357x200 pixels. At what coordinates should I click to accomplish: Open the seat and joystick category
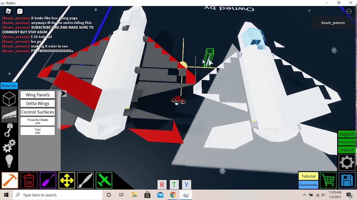(x=9, y=130)
